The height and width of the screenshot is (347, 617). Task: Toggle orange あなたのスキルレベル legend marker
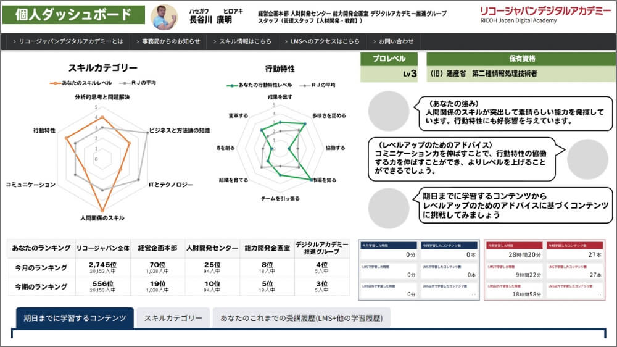point(55,82)
